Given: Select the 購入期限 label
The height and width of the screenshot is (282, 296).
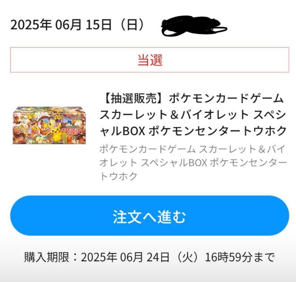Looking at the screenshot, I should point(47,257).
